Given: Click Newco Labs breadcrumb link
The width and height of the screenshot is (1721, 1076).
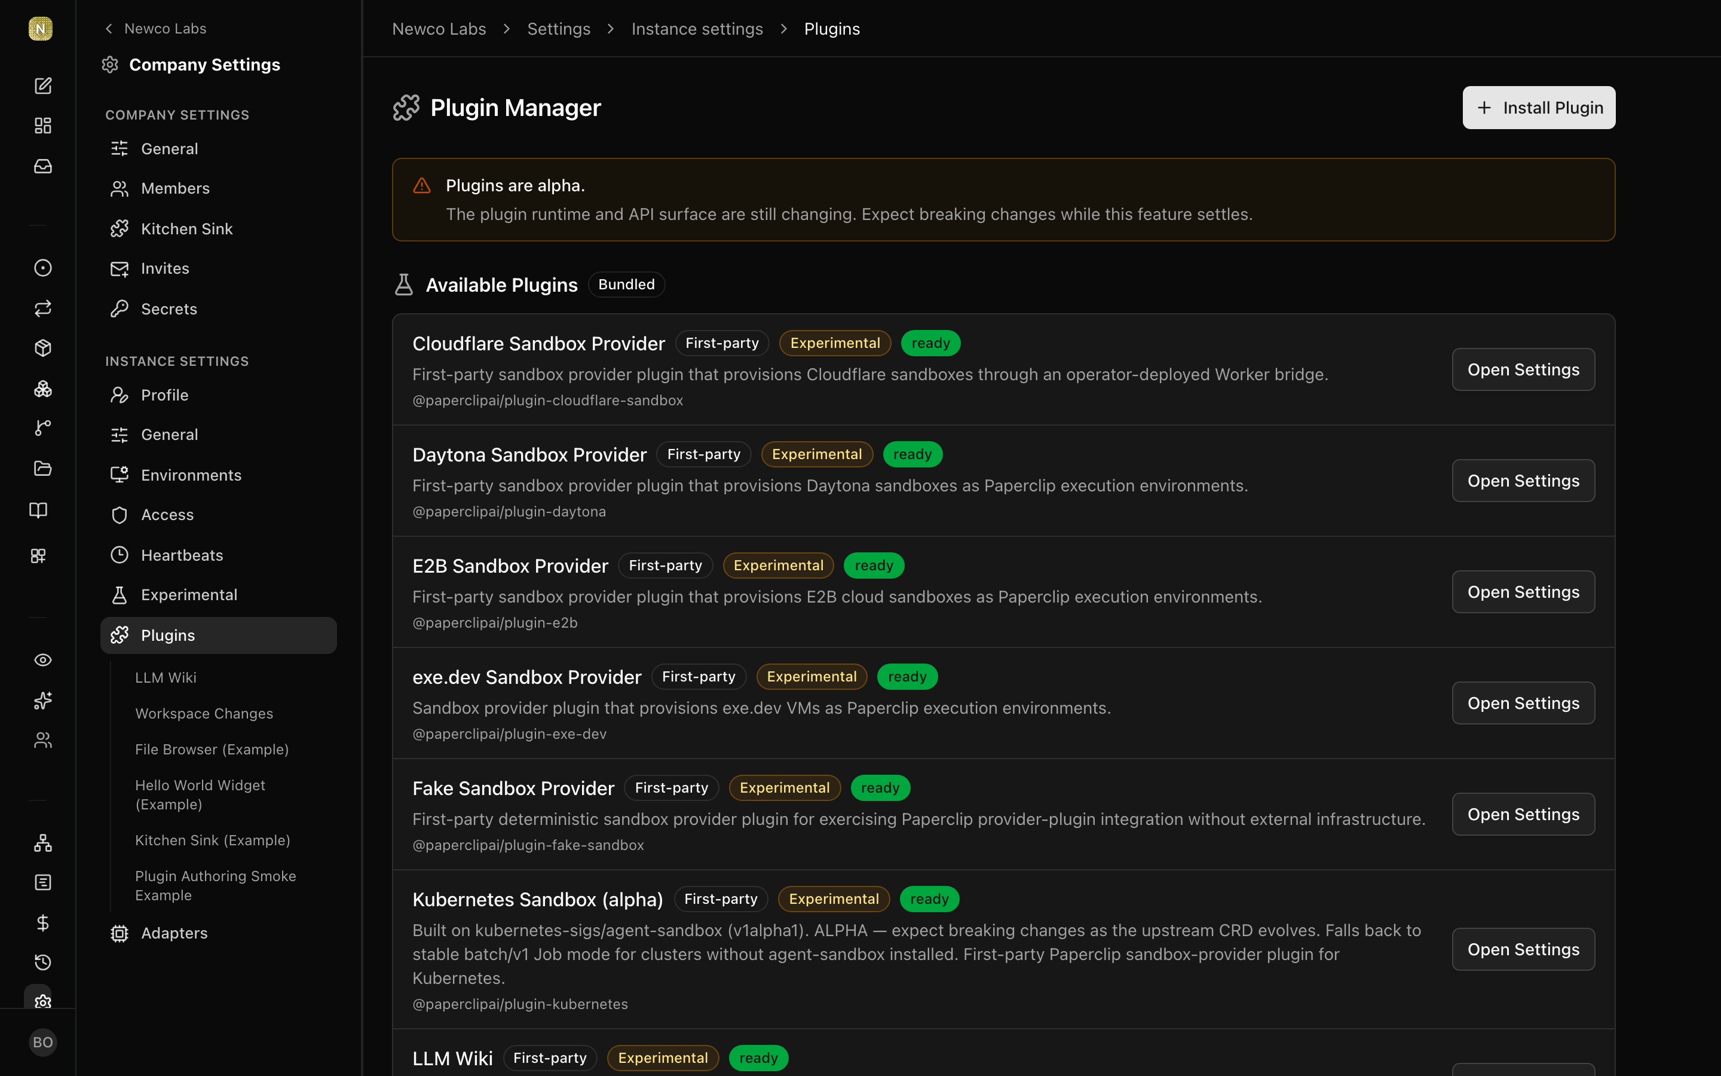Looking at the screenshot, I should point(439,29).
